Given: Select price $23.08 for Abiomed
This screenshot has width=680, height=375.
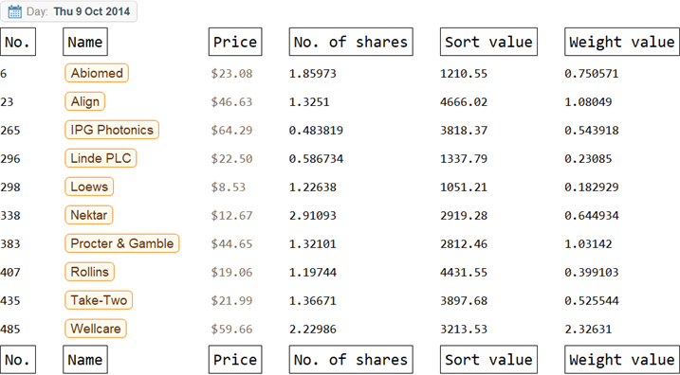Looking at the screenshot, I should tap(231, 74).
